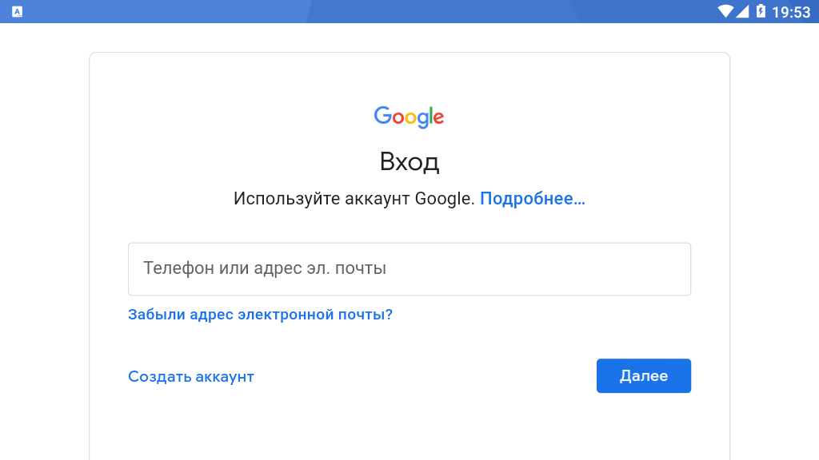Click the lowercase blue g in the logo
Viewport: 819px width, 460px height.
423,121
